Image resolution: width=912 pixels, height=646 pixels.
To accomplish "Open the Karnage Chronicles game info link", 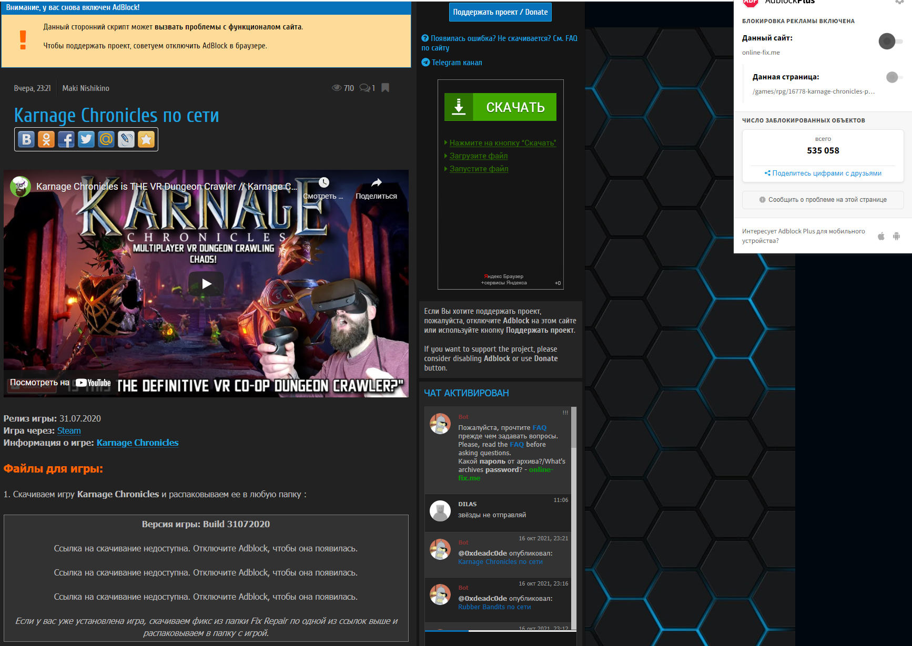I will [x=138, y=443].
